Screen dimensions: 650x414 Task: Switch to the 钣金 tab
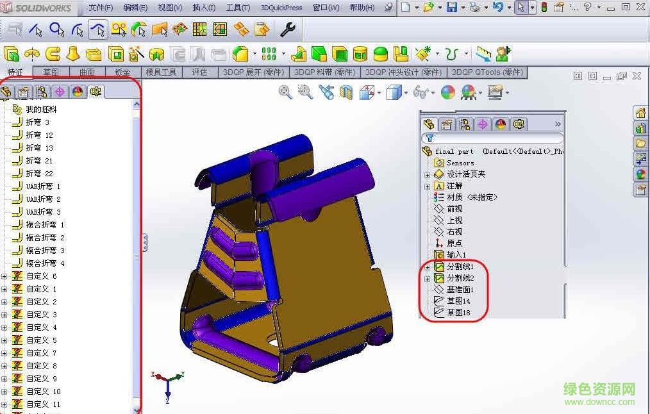pyautogui.click(x=122, y=72)
